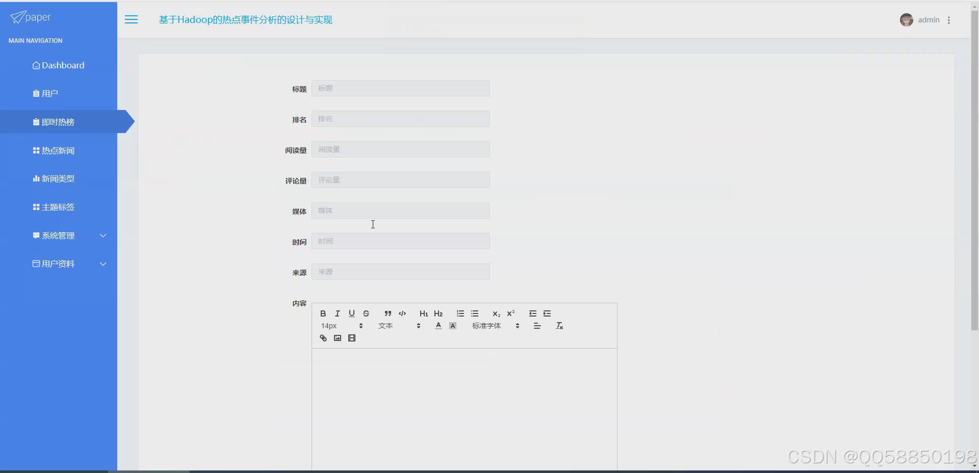Insert an ordered list
Image resolution: width=979 pixels, height=473 pixels.
pyautogui.click(x=460, y=313)
